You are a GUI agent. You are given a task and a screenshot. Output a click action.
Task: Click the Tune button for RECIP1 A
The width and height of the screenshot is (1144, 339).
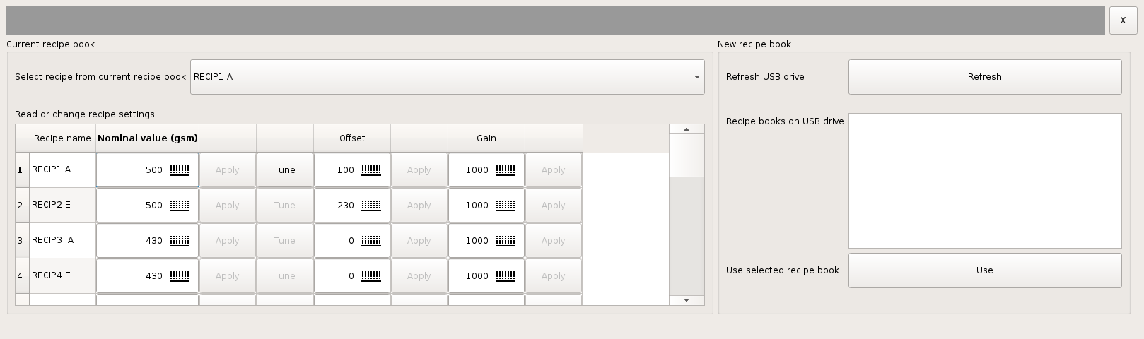pos(284,170)
